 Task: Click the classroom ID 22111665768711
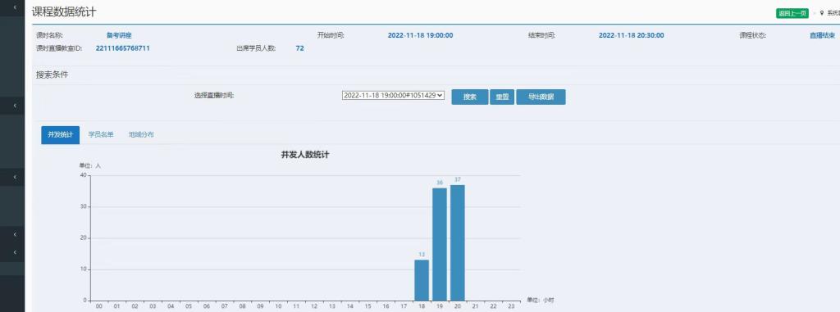pyautogui.click(x=123, y=48)
